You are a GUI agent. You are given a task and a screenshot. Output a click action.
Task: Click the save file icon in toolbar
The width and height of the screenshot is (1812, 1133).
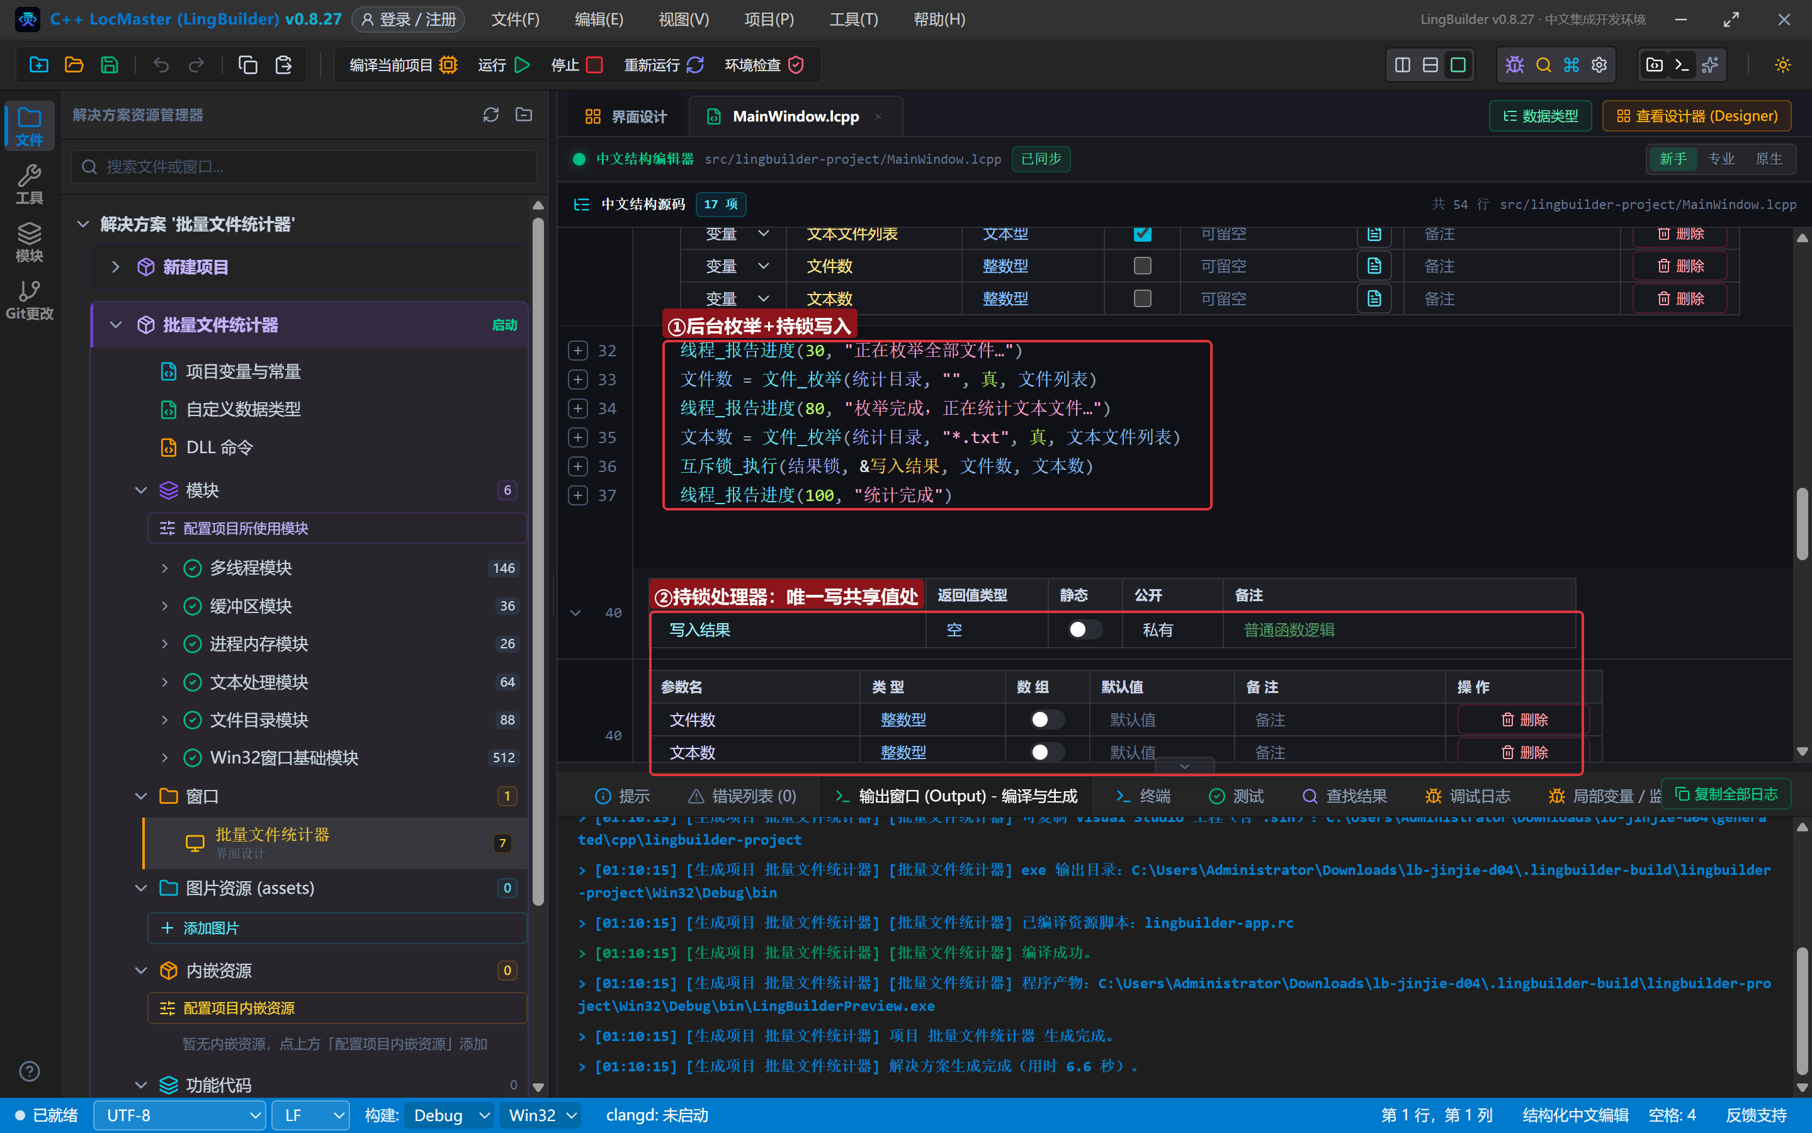click(x=110, y=65)
